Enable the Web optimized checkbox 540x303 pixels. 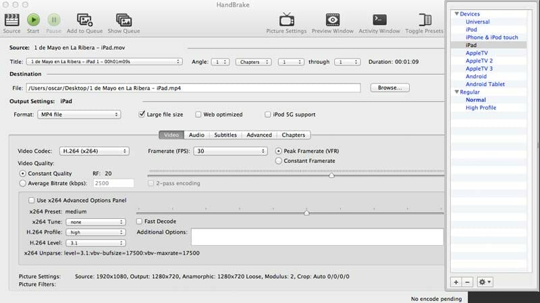[x=198, y=114]
